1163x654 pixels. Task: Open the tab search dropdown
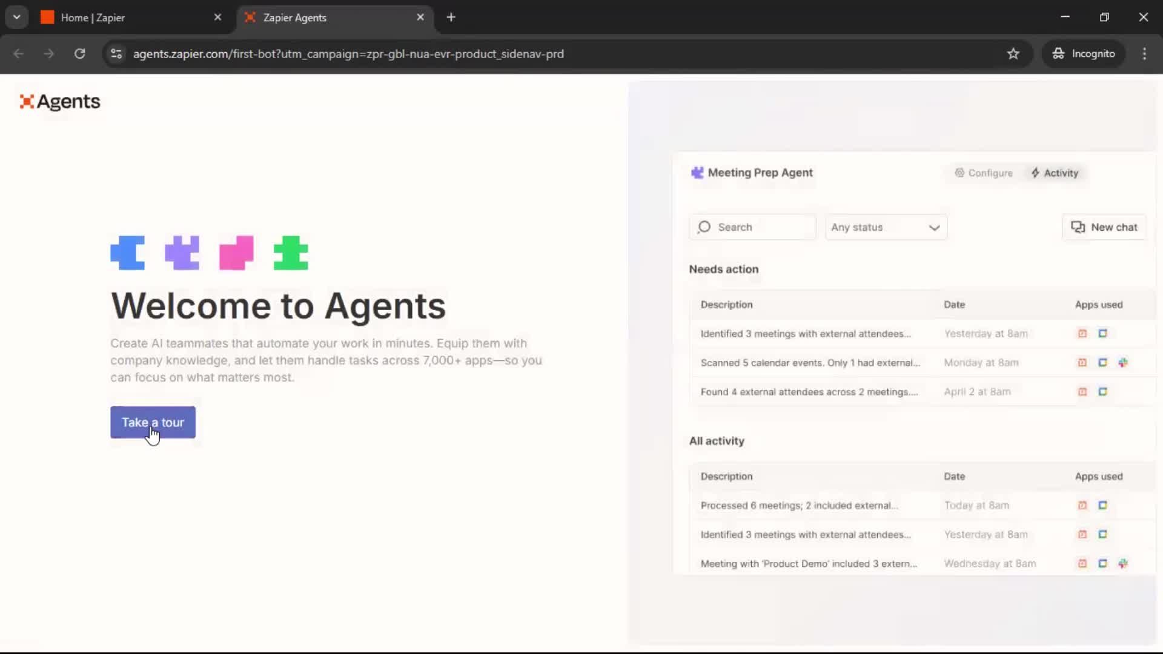[x=17, y=18]
